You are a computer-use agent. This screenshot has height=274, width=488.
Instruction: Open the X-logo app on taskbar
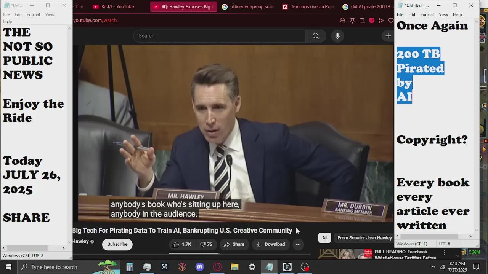(165, 267)
